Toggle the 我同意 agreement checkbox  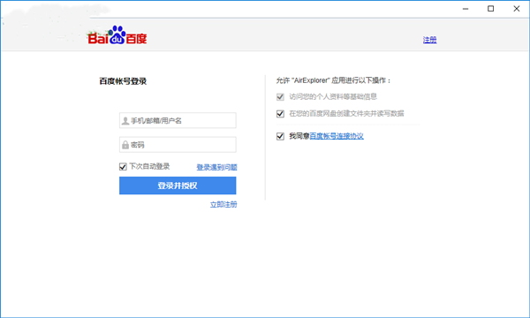point(280,136)
